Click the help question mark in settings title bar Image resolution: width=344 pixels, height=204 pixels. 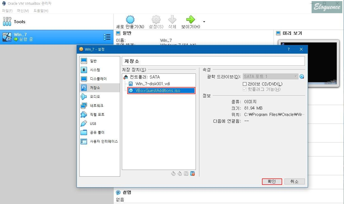(x=289, y=49)
